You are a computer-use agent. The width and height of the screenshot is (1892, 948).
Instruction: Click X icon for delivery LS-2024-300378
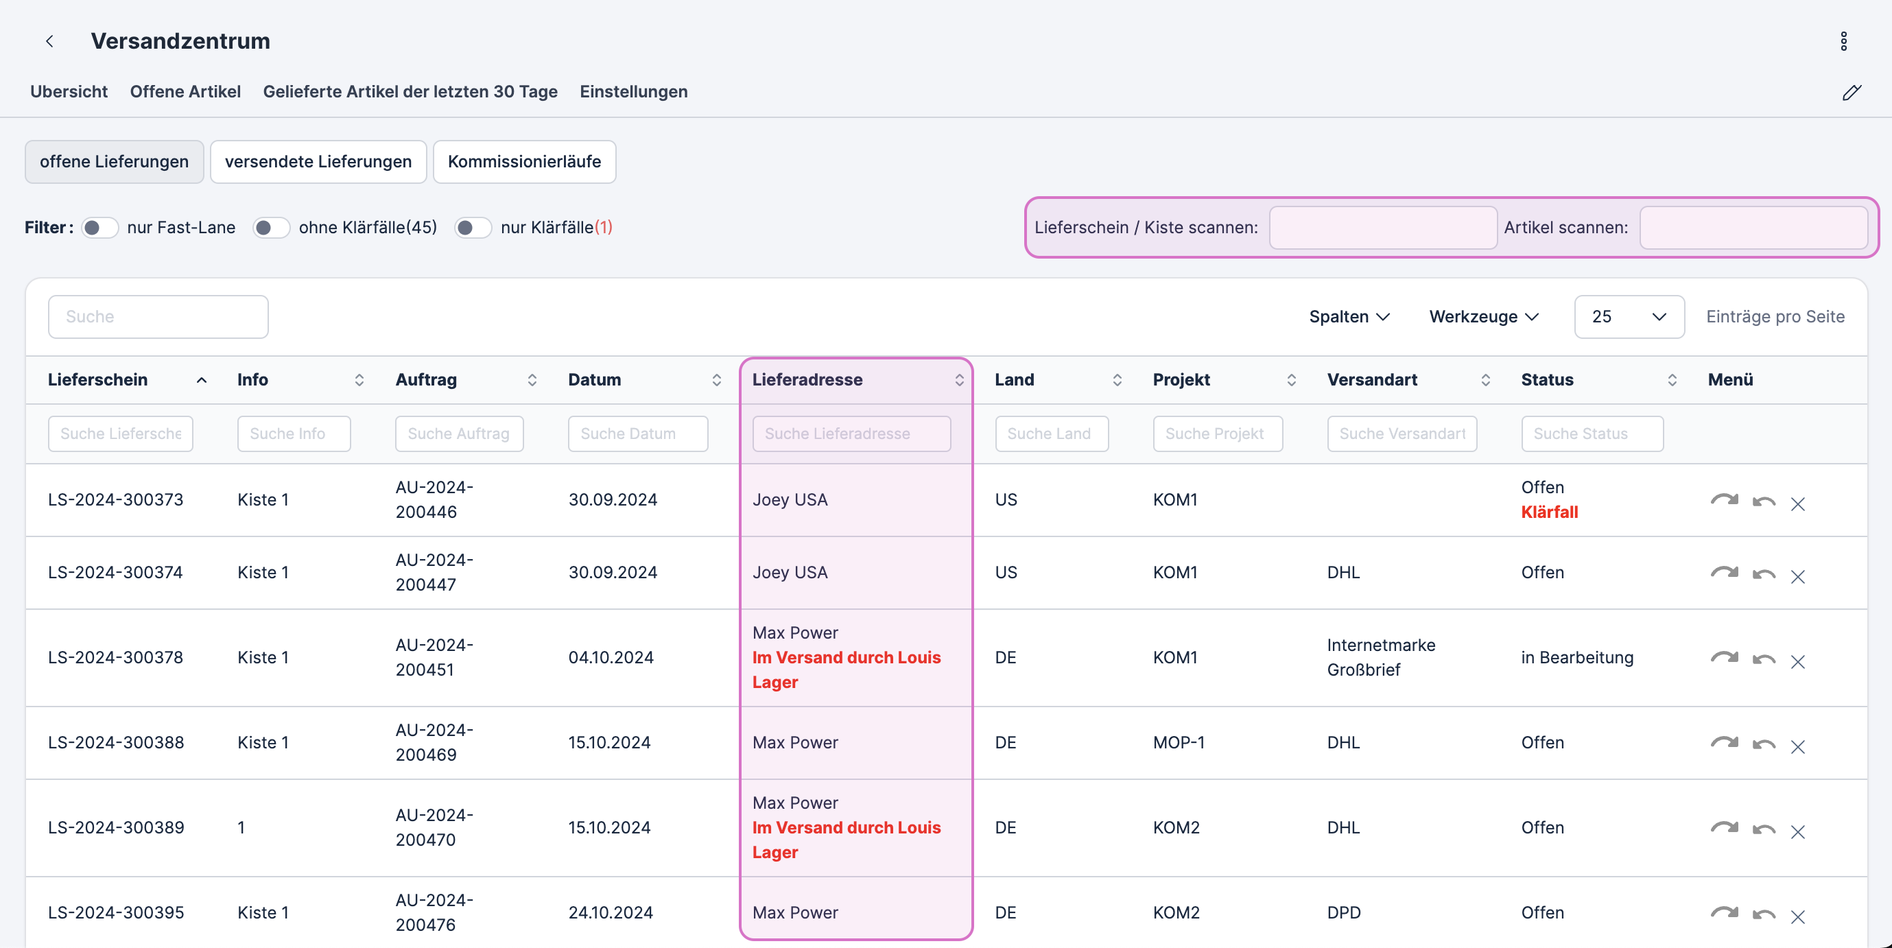pyautogui.click(x=1797, y=662)
